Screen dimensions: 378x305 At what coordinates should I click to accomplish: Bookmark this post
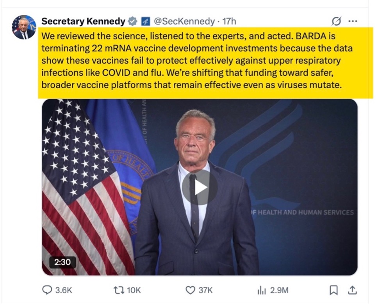click(333, 290)
